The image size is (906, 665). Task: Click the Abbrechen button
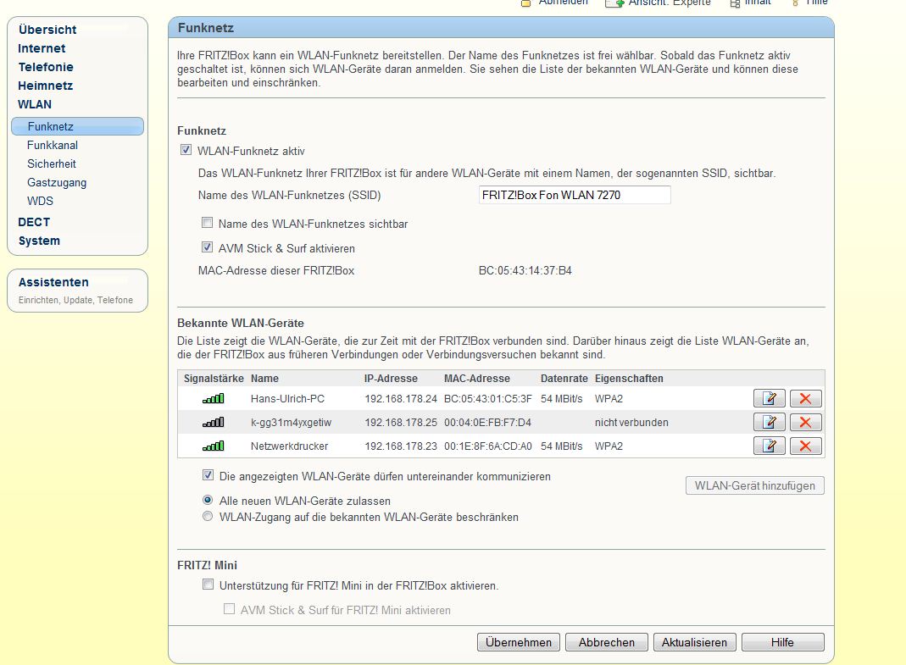point(607,642)
